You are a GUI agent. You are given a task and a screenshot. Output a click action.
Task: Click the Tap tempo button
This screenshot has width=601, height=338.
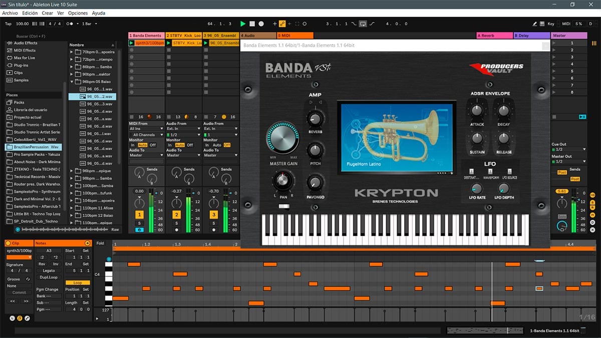coord(8,24)
